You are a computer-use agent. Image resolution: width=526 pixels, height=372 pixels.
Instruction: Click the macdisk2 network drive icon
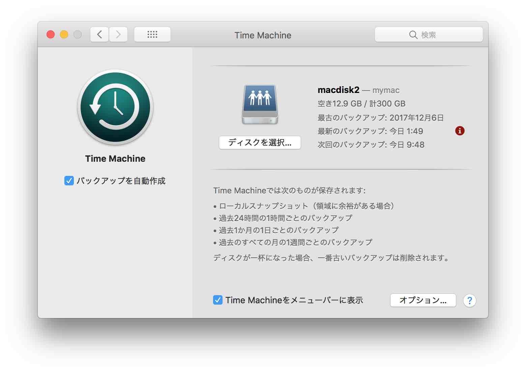click(x=260, y=104)
